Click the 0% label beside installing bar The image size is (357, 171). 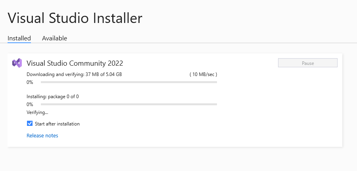click(x=30, y=104)
